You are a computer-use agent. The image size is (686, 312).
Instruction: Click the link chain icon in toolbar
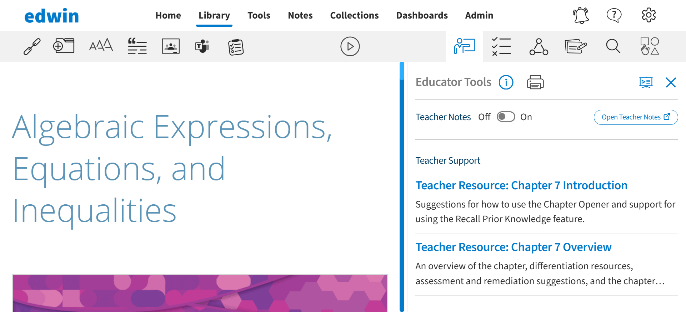coord(32,47)
